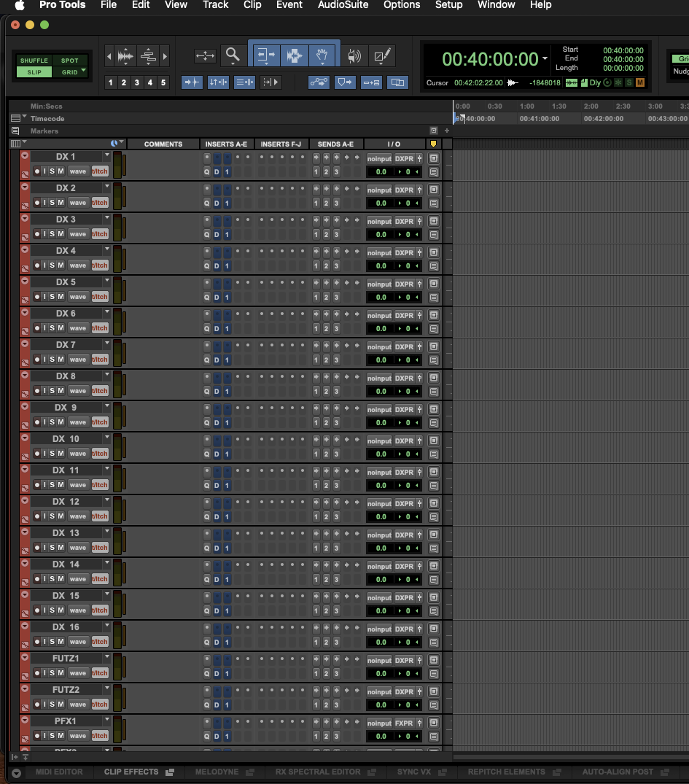The image size is (689, 784).
Task: Open DX 2 track view selector labeled wave
Action: [77, 202]
